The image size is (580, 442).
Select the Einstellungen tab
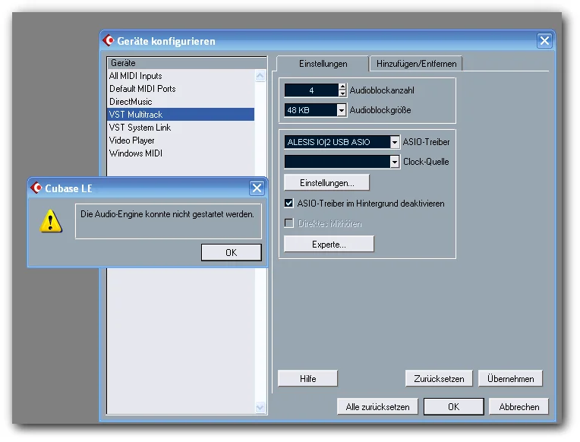point(323,64)
